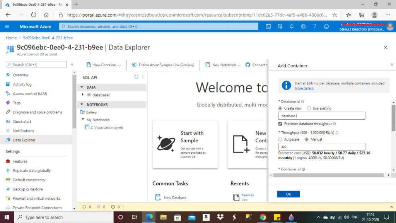Refresh the SQL API tree
The image size is (396, 223).
tap(136, 77)
